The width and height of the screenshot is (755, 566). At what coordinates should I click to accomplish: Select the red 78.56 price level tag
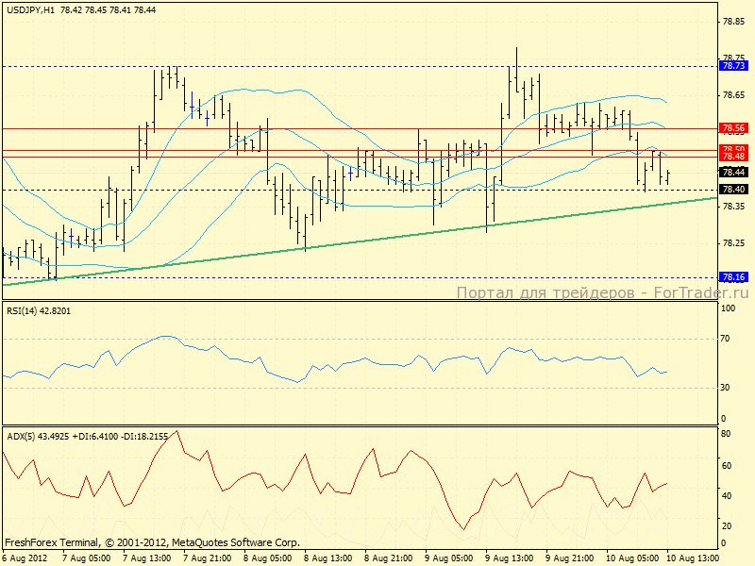coord(733,127)
